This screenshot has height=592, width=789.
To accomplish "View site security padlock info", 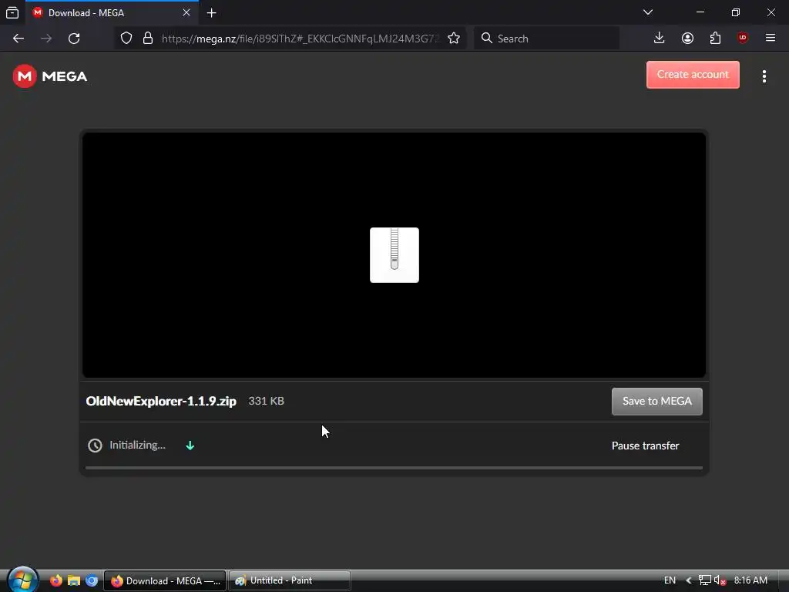I will coord(148,39).
